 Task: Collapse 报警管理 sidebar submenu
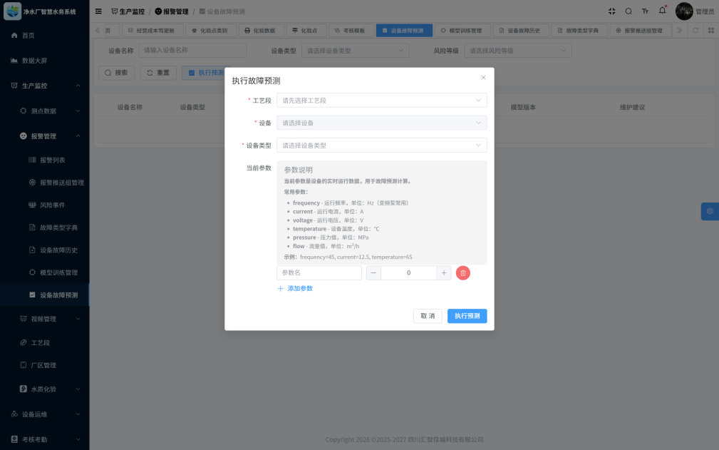click(x=44, y=136)
